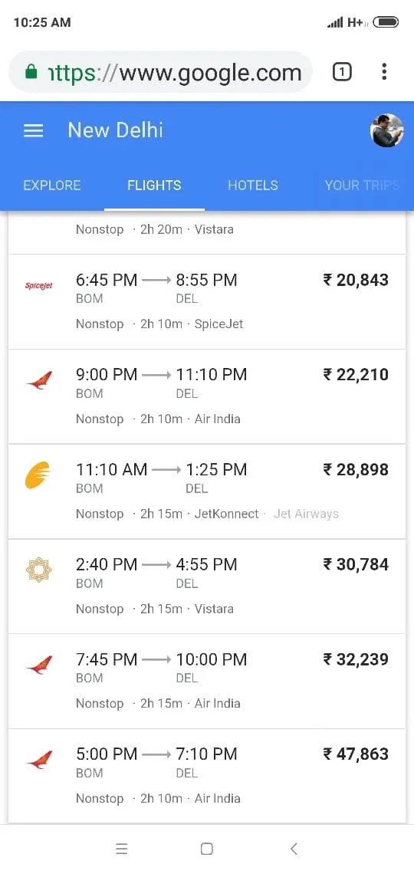Tap the JetKonnect orange logo
The width and height of the screenshot is (414, 874).
[38, 475]
